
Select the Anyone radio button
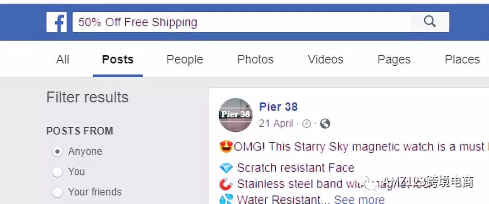point(58,152)
